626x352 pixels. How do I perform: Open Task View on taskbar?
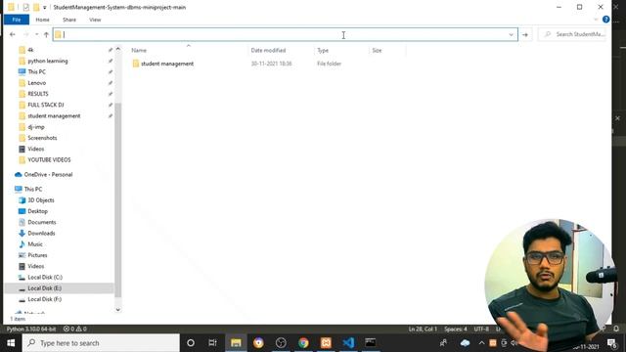[x=212, y=343]
